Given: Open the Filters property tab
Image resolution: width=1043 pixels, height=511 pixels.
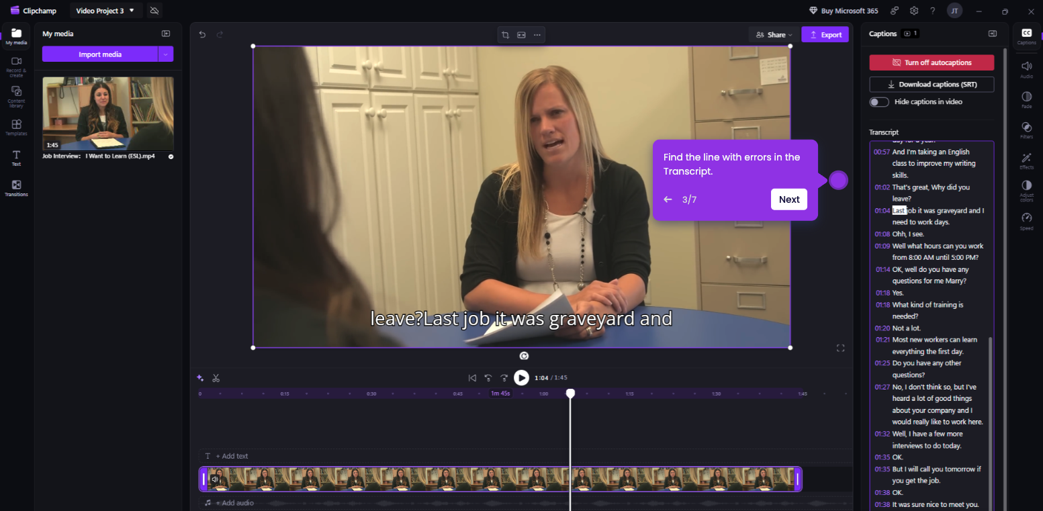Looking at the screenshot, I should [1026, 130].
